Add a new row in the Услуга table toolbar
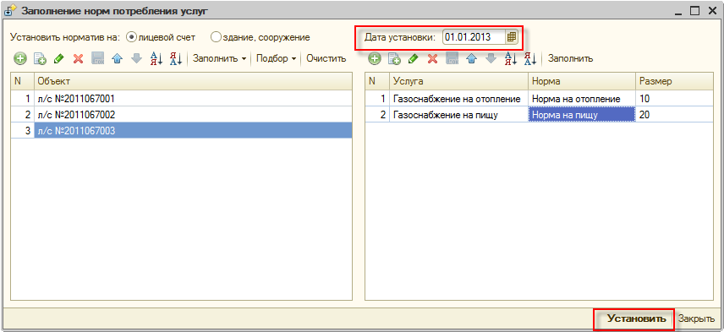The height and width of the screenshot is (332, 724). coord(375,58)
